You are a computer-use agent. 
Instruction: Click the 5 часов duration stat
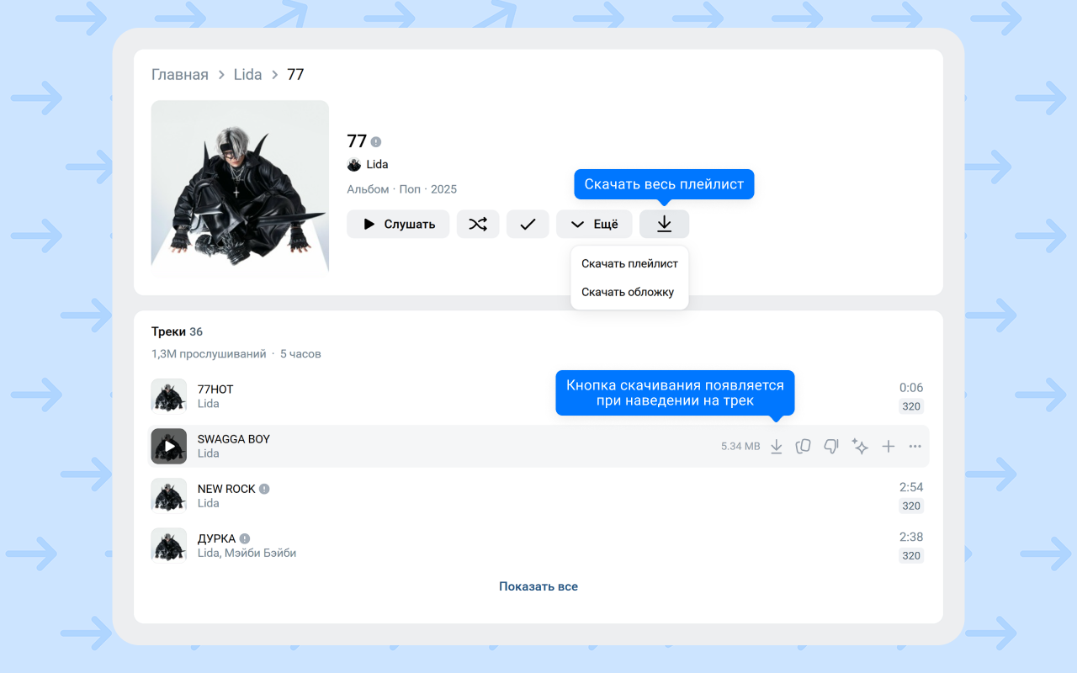300,353
